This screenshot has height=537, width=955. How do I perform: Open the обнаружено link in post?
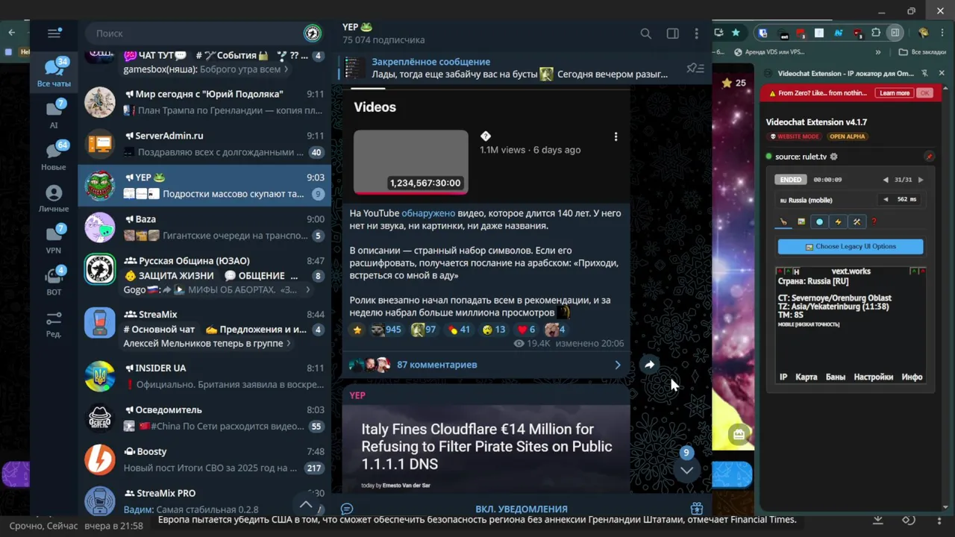[x=428, y=213]
